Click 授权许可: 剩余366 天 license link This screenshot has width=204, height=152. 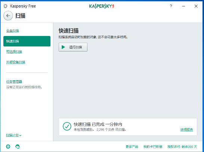(182, 147)
